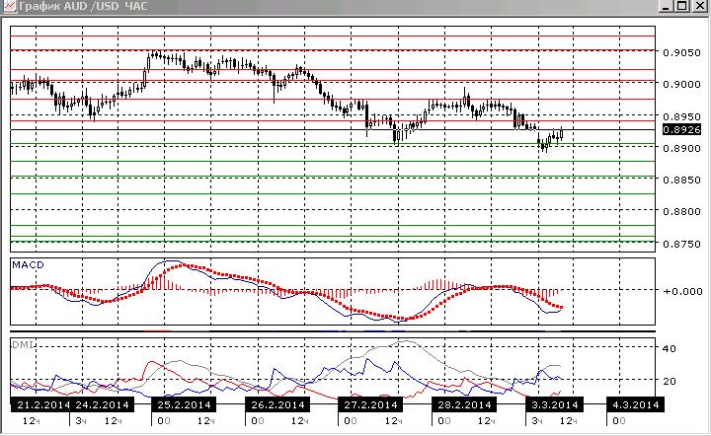The image size is (711, 436).
Task: Click the 26.2.2014 date marker
Action: (x=277, y=404)
